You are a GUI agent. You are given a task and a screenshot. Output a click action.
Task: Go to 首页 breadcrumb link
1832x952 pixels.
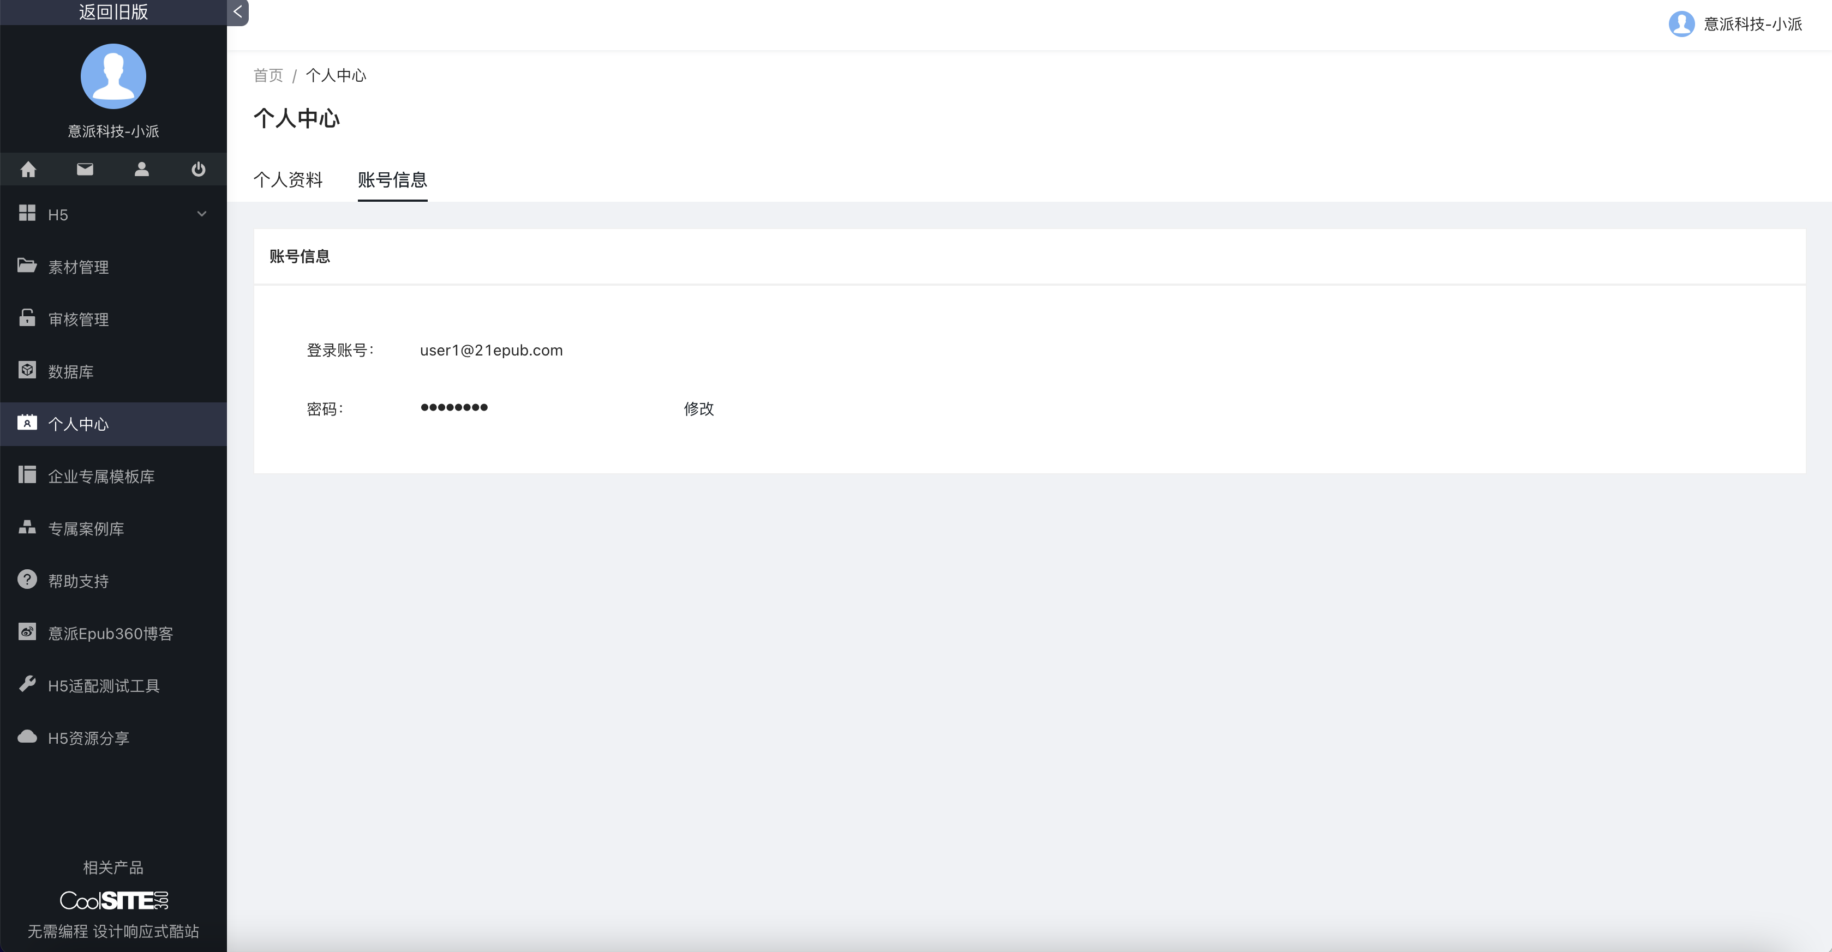coord(268,75)
